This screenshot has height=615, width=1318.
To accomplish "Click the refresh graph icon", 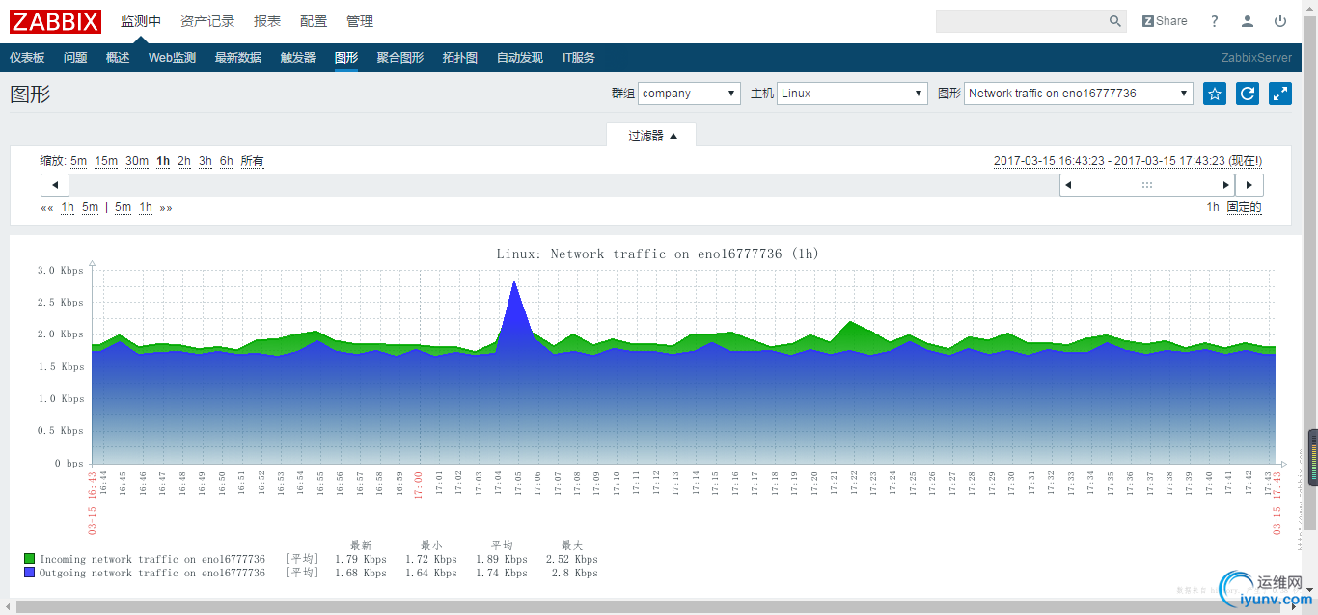I will (1248, 94).
